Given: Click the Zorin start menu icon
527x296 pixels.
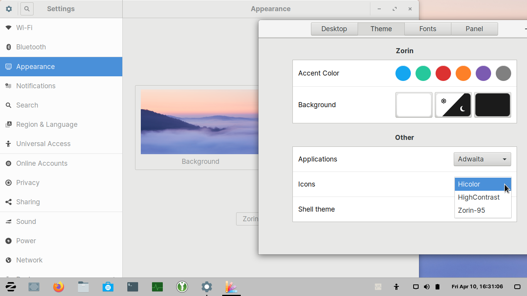Looking at the screenshot, I should 10,287.
